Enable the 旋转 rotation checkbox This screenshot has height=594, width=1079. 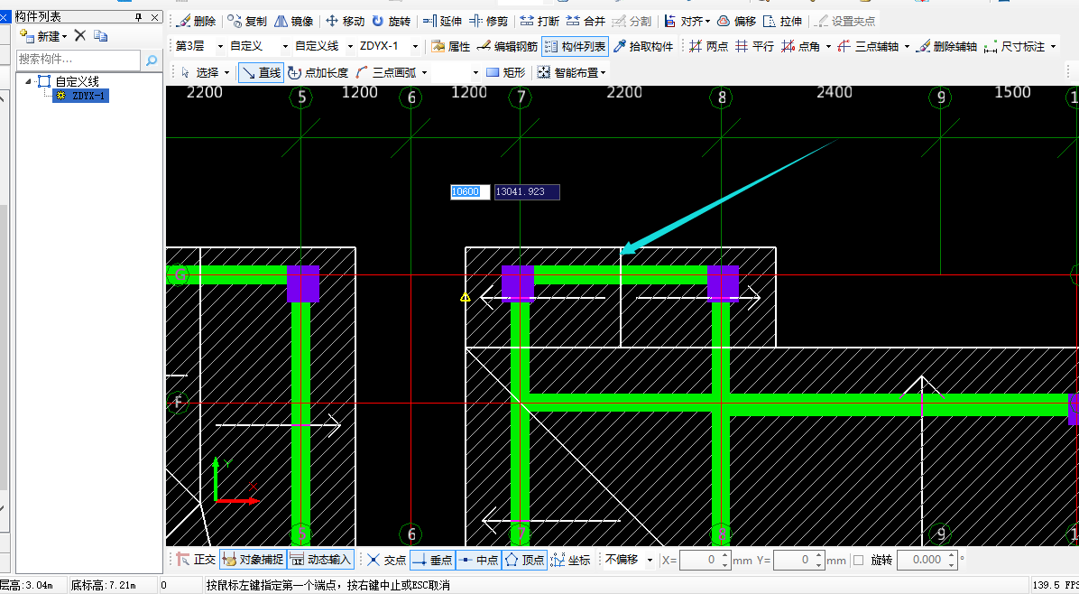858,560
